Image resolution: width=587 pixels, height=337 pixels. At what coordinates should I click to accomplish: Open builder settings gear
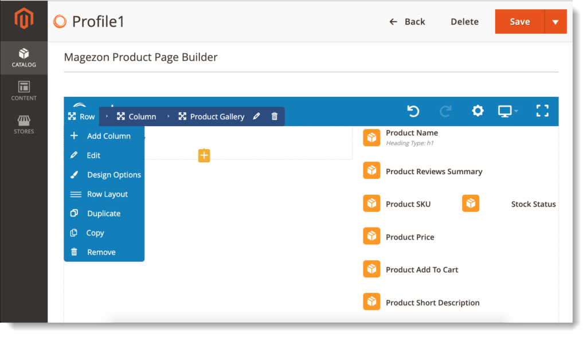478,111
